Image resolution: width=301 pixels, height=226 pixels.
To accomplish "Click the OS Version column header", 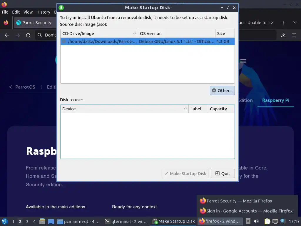I will 177,34.
